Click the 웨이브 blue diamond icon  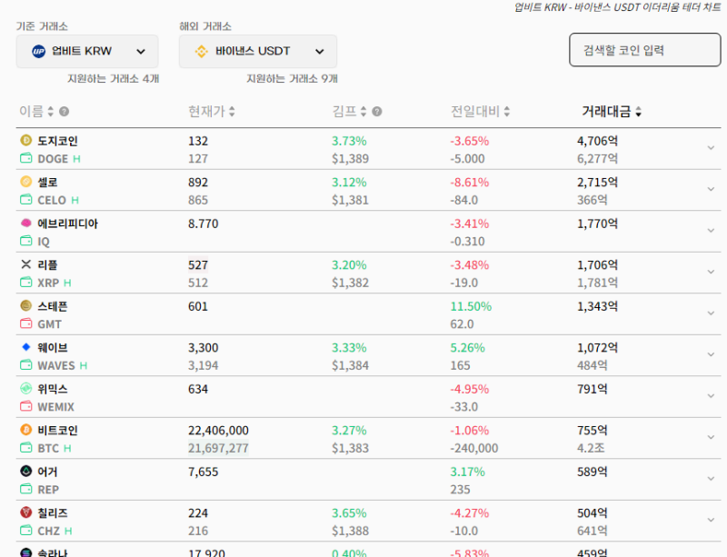click(x=26, y=347)
